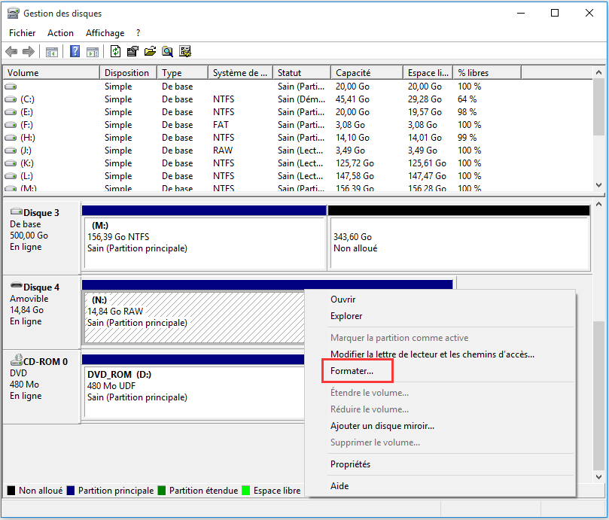609x520 pixels.
Task: Select Modifier la lettre de lecteur et les chemins d'accès
Action: [x=432, y=354]
